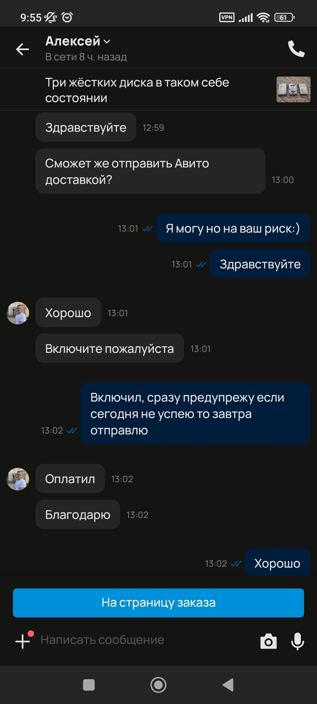Tap the back arrow icon
Image resolution: width=317 pixels, height=704 pixels.
tap(23, 49)
